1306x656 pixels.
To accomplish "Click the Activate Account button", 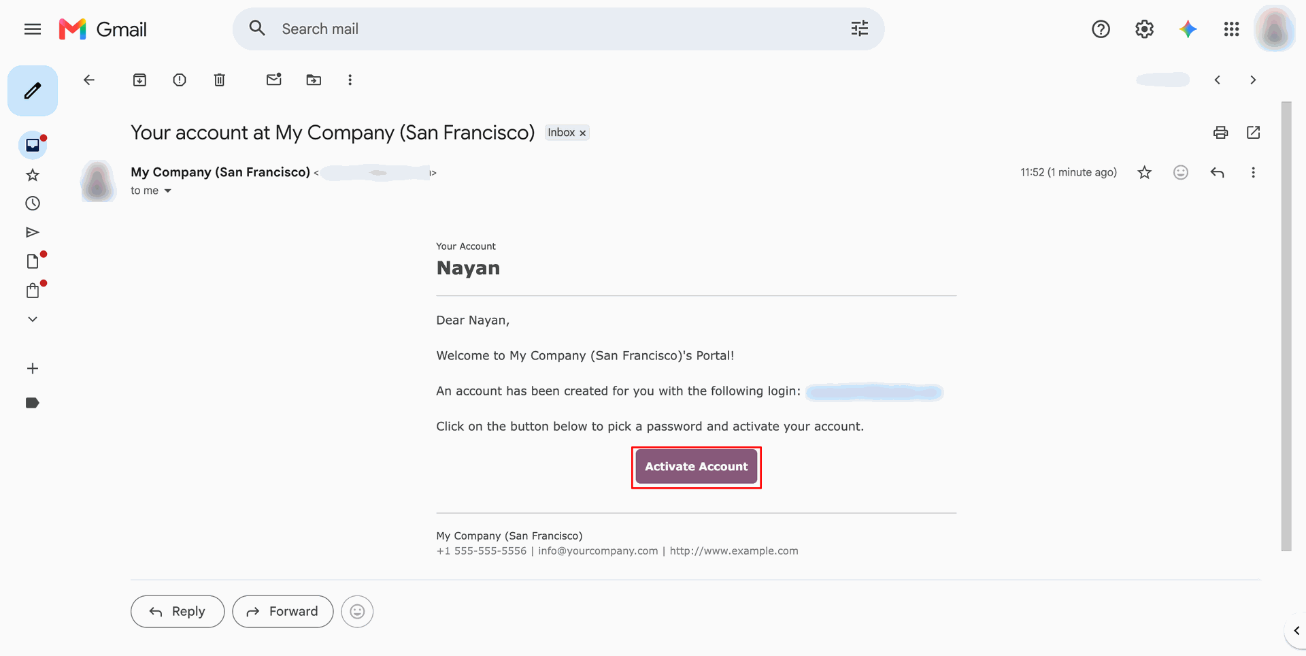I will pyautogui.click(x=697, y=467).
